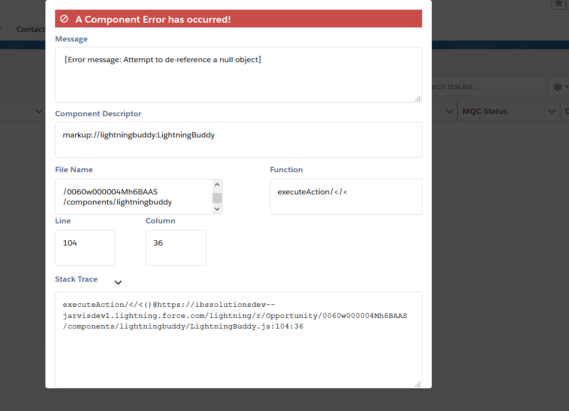Click the MQC Status column header

pyautogui.click(x=484, y=111)
